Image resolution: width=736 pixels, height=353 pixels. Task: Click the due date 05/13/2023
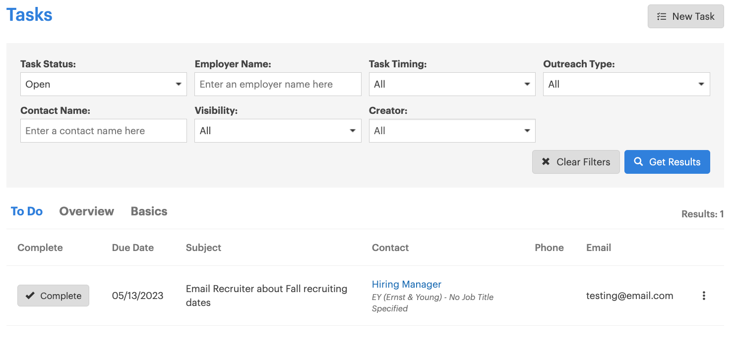tap(138, 296)
